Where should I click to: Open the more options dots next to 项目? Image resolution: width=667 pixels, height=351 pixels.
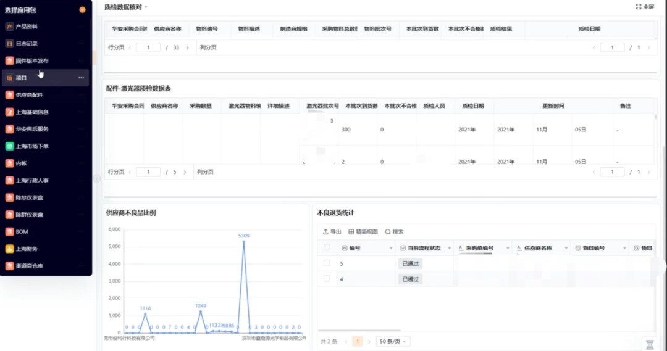coord(82,78)
